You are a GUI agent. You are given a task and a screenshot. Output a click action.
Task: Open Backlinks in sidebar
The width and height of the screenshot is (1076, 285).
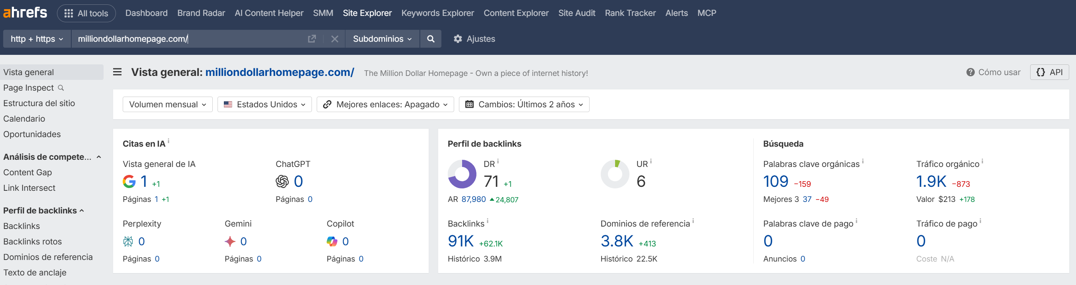[21, 226]
